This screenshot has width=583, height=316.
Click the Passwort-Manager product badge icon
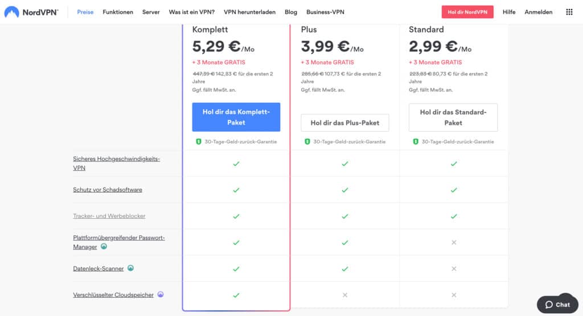tap(104, 246)
